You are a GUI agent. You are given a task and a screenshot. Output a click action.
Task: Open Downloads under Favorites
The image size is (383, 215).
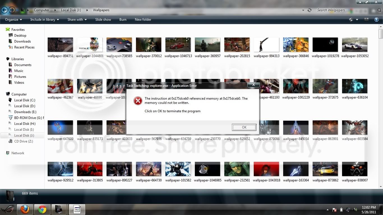click(22, 41)
